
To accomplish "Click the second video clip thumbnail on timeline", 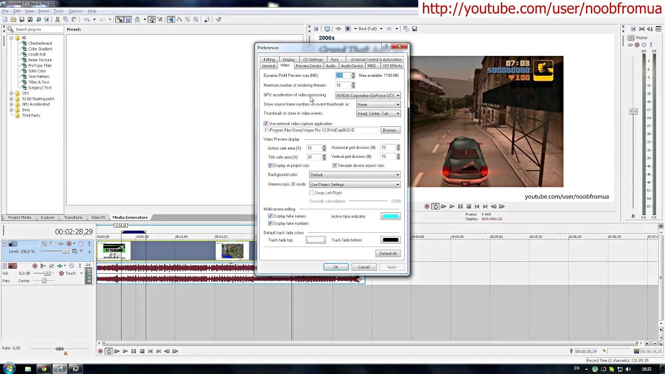I will (x=232, y=251).
